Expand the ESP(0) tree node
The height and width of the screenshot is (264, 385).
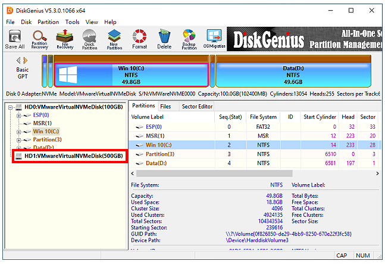click(x=18, y=116)
